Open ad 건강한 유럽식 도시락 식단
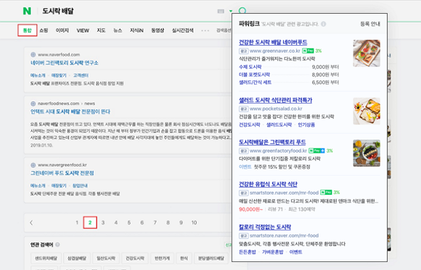 point(268,185)
